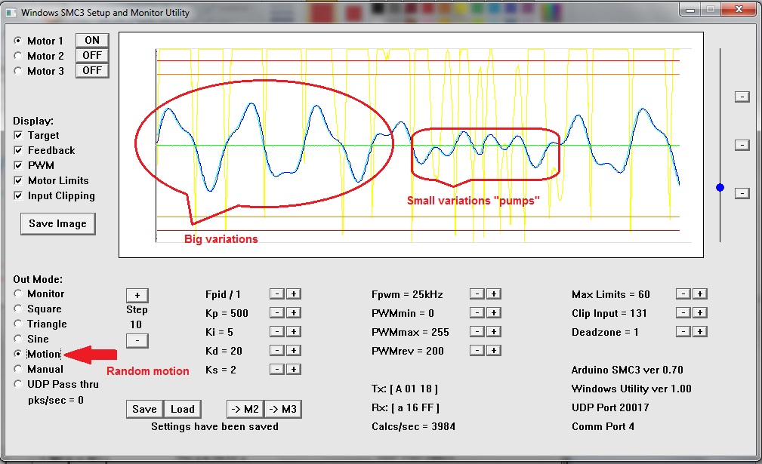The width and height of the screenshot is (762, 464).
Task: Increase Deadzone value with plus button
Action: [699, 332]
